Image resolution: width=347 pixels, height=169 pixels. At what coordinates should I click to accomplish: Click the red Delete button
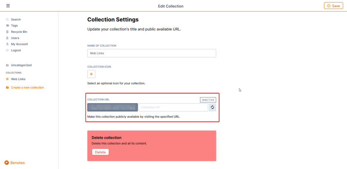[101, 152]
